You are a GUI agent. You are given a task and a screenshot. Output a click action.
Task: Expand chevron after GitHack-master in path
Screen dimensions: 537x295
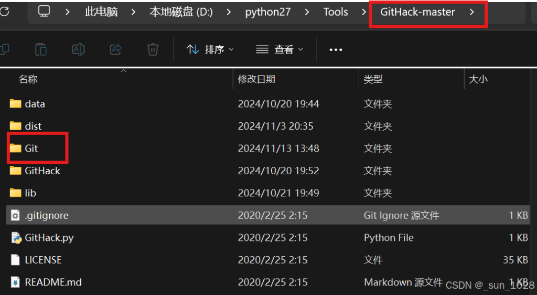472,12
